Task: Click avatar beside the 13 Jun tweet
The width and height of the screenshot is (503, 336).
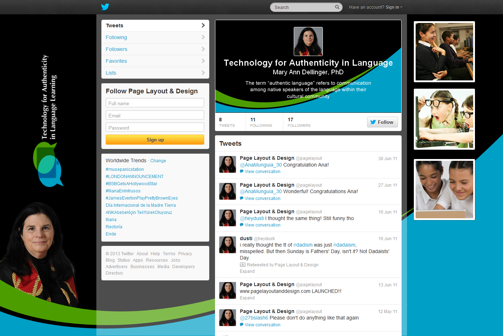Action: tap(228, 291)
